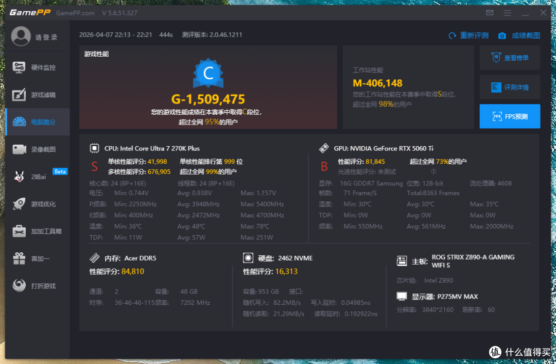Viewport: 556px width, 364px height.
Task: Click the memory timing 36-46-46-115 value
Action: [134, 303]
